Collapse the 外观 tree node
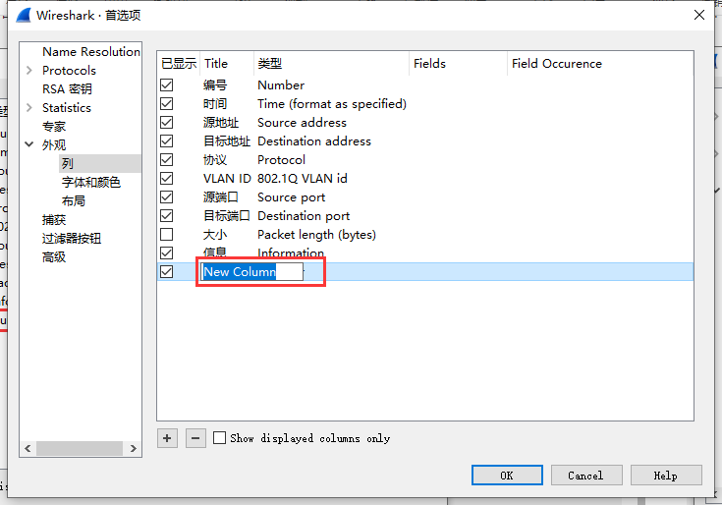 (29, 144)
